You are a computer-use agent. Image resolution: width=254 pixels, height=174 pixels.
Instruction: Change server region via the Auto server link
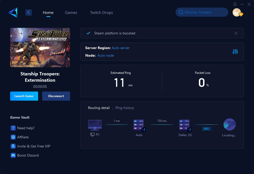[121, 48]
